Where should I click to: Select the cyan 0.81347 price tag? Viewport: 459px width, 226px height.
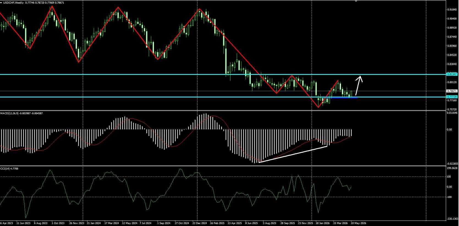click(452, 74)
